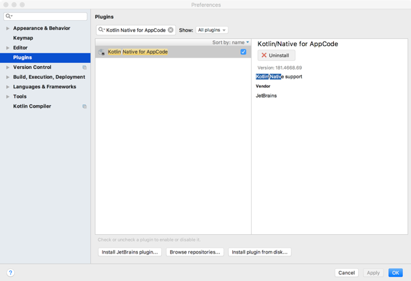The height and width of the screenshot is (281, 411).
Task: Click the Kotlin/Native support description text
Action: point(279,76)
